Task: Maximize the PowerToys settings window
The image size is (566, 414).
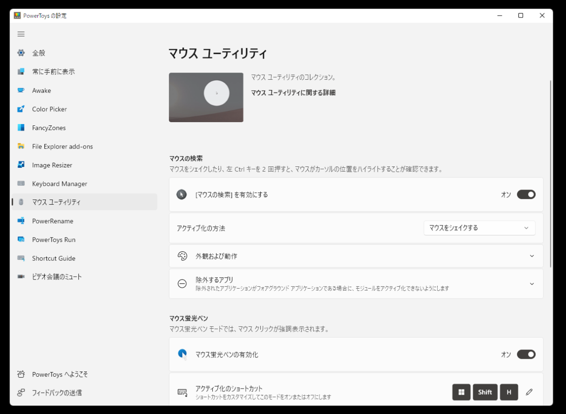Action: click(x=521, y=16)
